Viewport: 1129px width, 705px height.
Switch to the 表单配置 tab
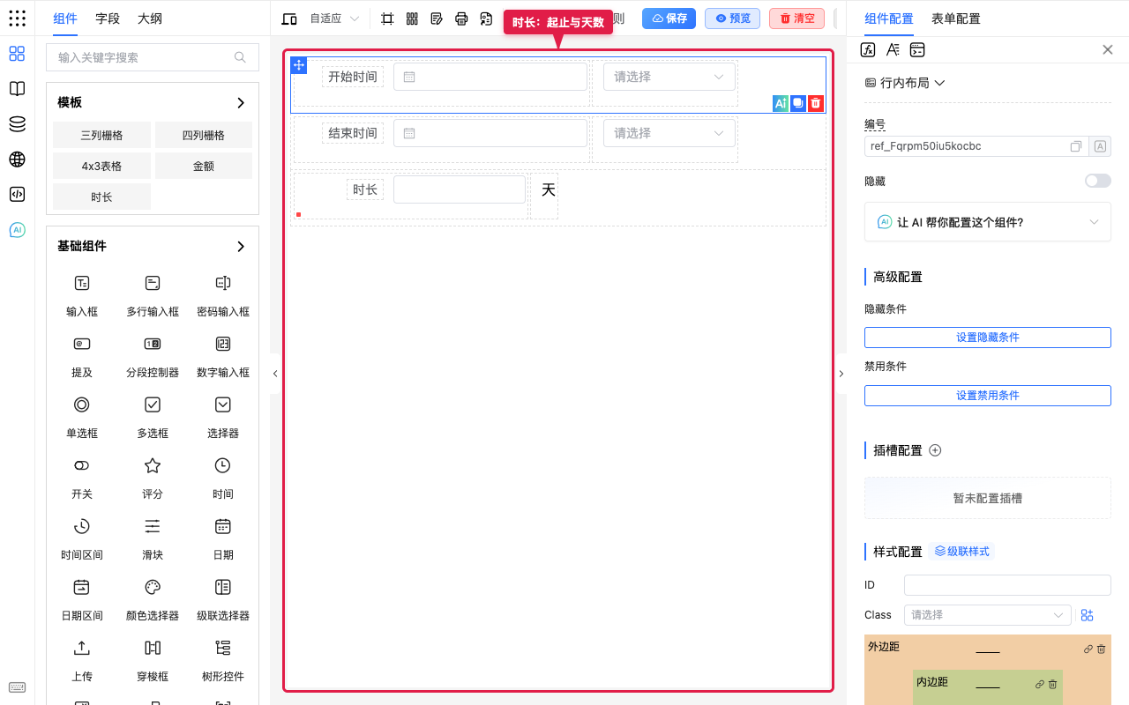pyautogui.click(x=956, y=19)
